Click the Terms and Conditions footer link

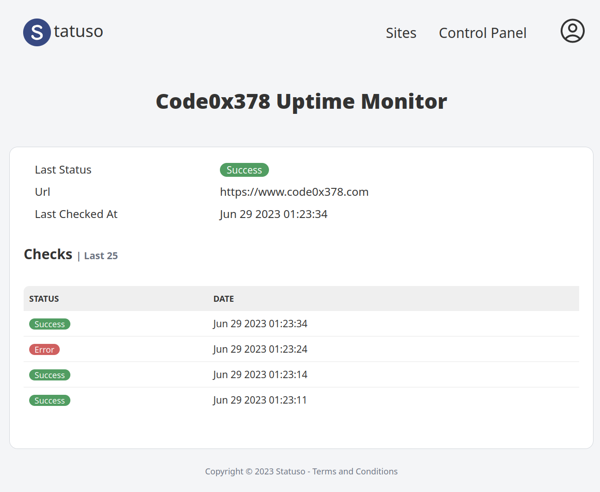[x=355, y=471]
